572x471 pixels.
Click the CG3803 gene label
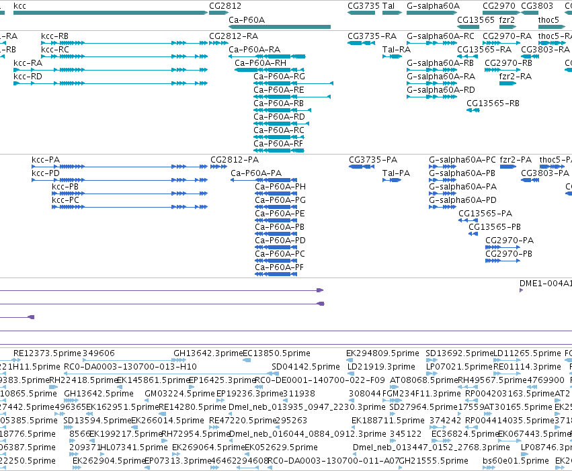537,6
